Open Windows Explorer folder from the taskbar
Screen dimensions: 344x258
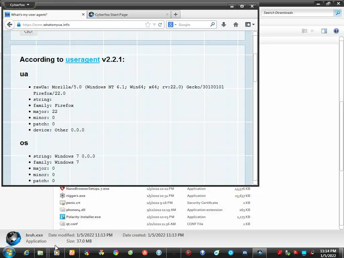pyautogui.click(x=40, y=253)
